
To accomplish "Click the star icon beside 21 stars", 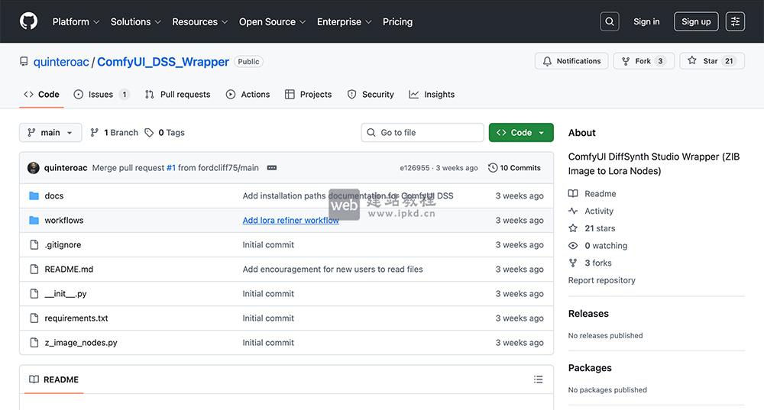I will coord(573,228).
